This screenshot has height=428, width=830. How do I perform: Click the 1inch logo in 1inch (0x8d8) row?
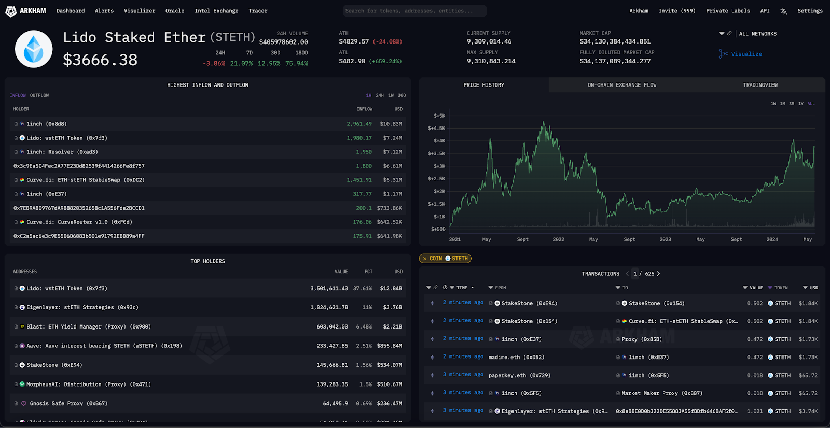pos(22,124)
